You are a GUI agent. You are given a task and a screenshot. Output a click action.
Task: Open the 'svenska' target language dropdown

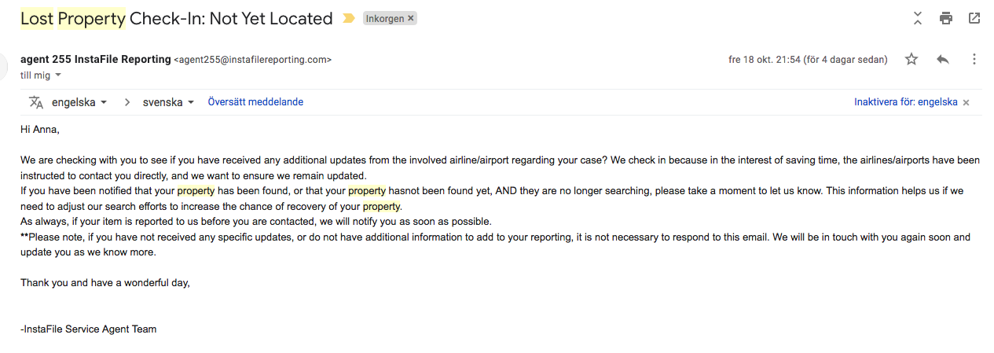tap(168, 102)
